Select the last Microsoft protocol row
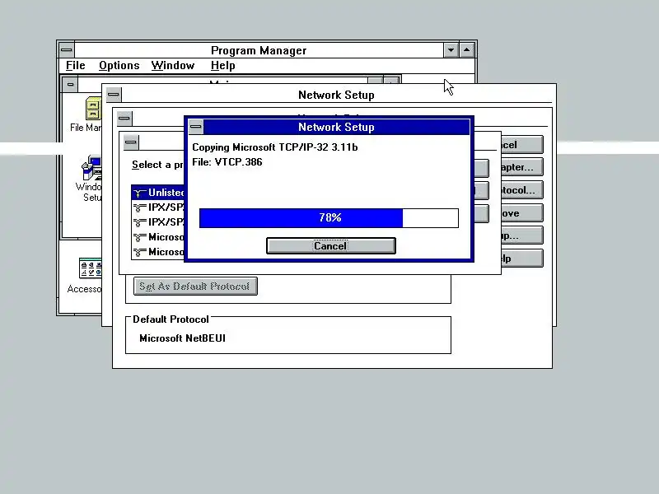This screenshot has width=659, height=494. (x=158, y=252)
